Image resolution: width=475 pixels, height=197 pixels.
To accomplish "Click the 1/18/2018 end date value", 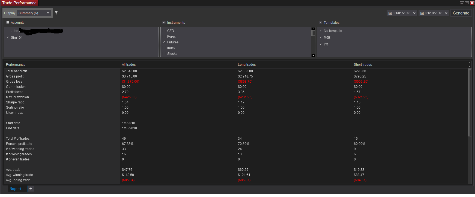I will (129, 128).
